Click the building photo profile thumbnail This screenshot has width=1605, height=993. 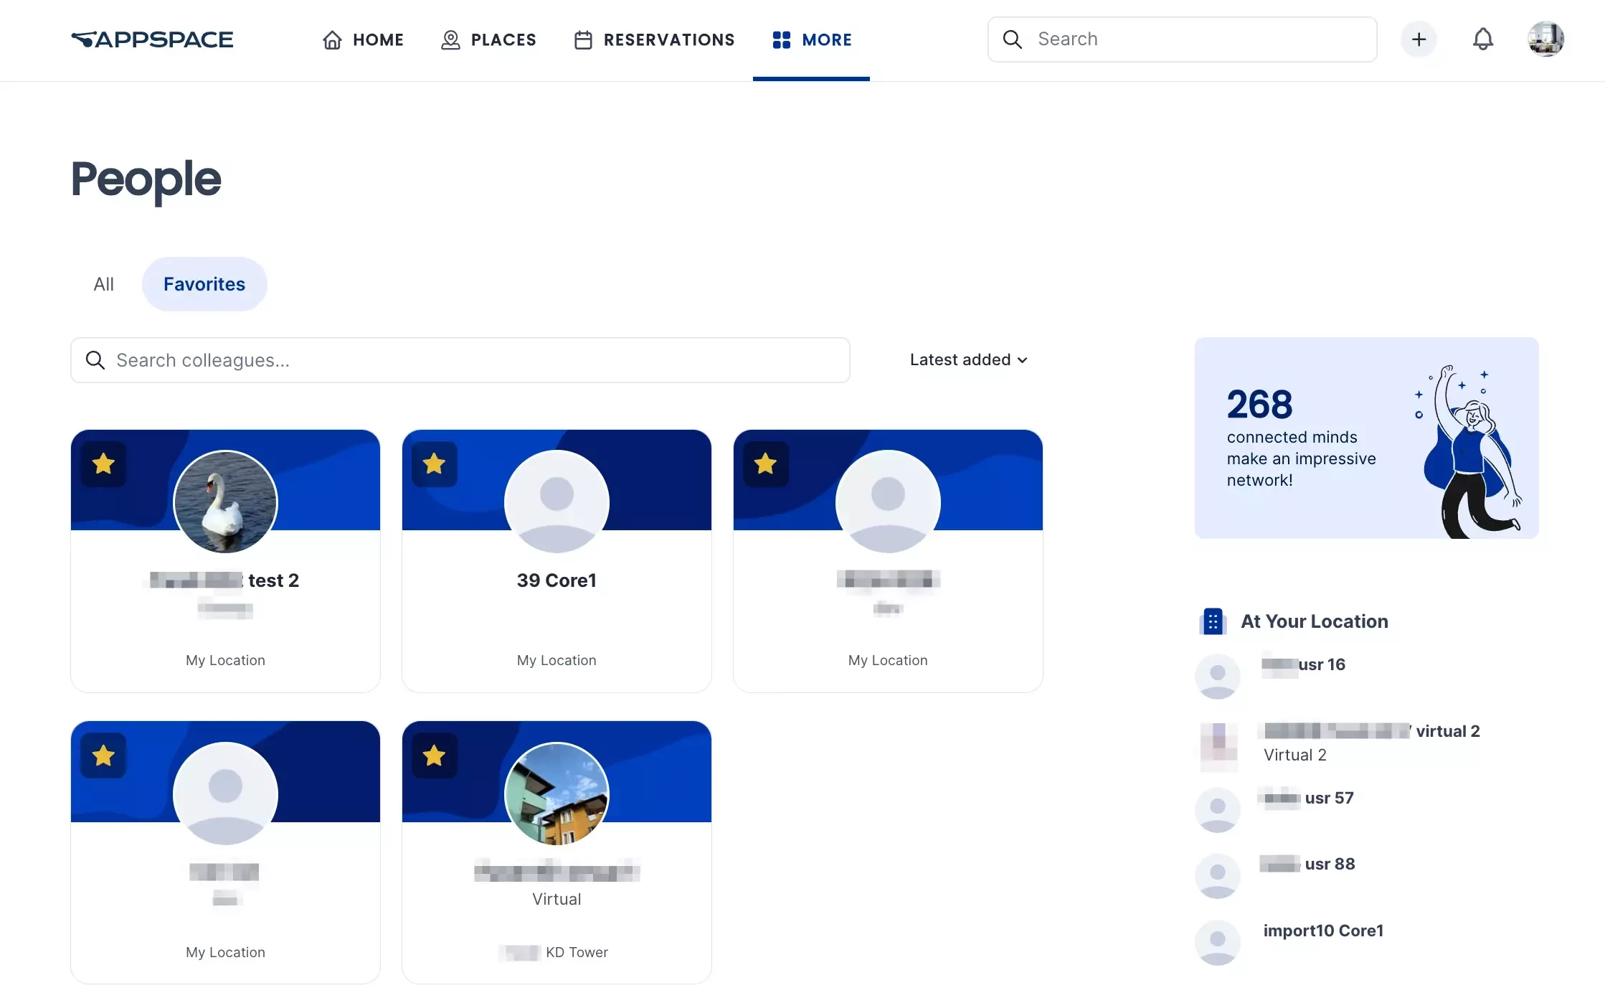click(x=557, y=794)
